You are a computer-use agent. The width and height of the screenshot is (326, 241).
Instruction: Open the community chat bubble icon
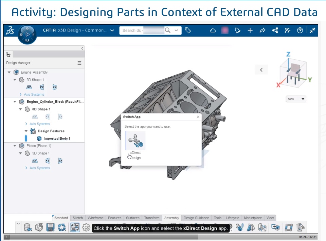click(237, 31)
